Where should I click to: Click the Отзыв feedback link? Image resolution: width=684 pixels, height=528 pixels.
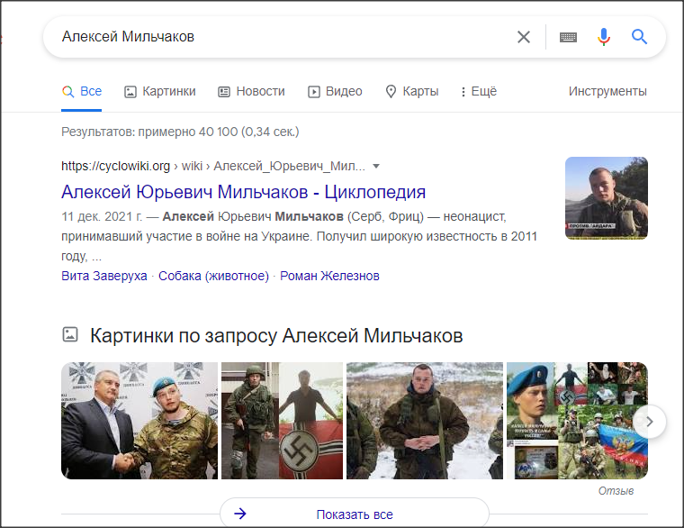tap(616, 491)
